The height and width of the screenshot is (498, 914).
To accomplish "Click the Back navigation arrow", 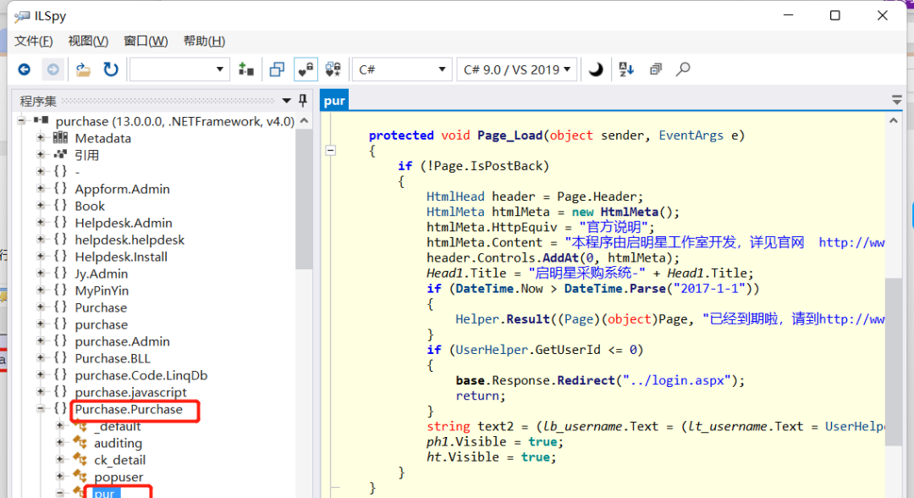I will click(24, 69).
